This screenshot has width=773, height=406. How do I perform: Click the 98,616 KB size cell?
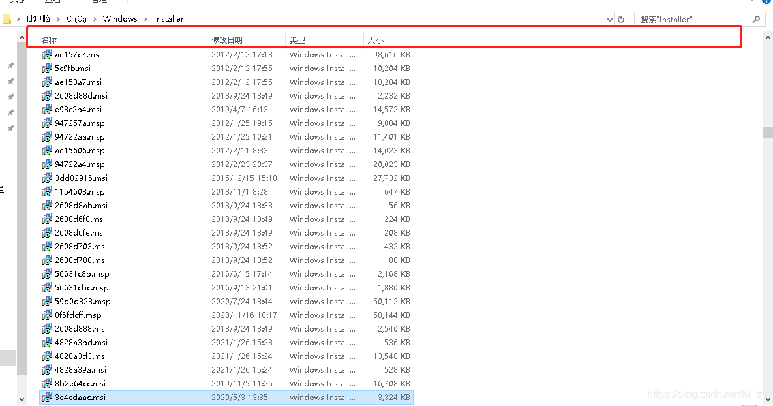tap(391, 55)
